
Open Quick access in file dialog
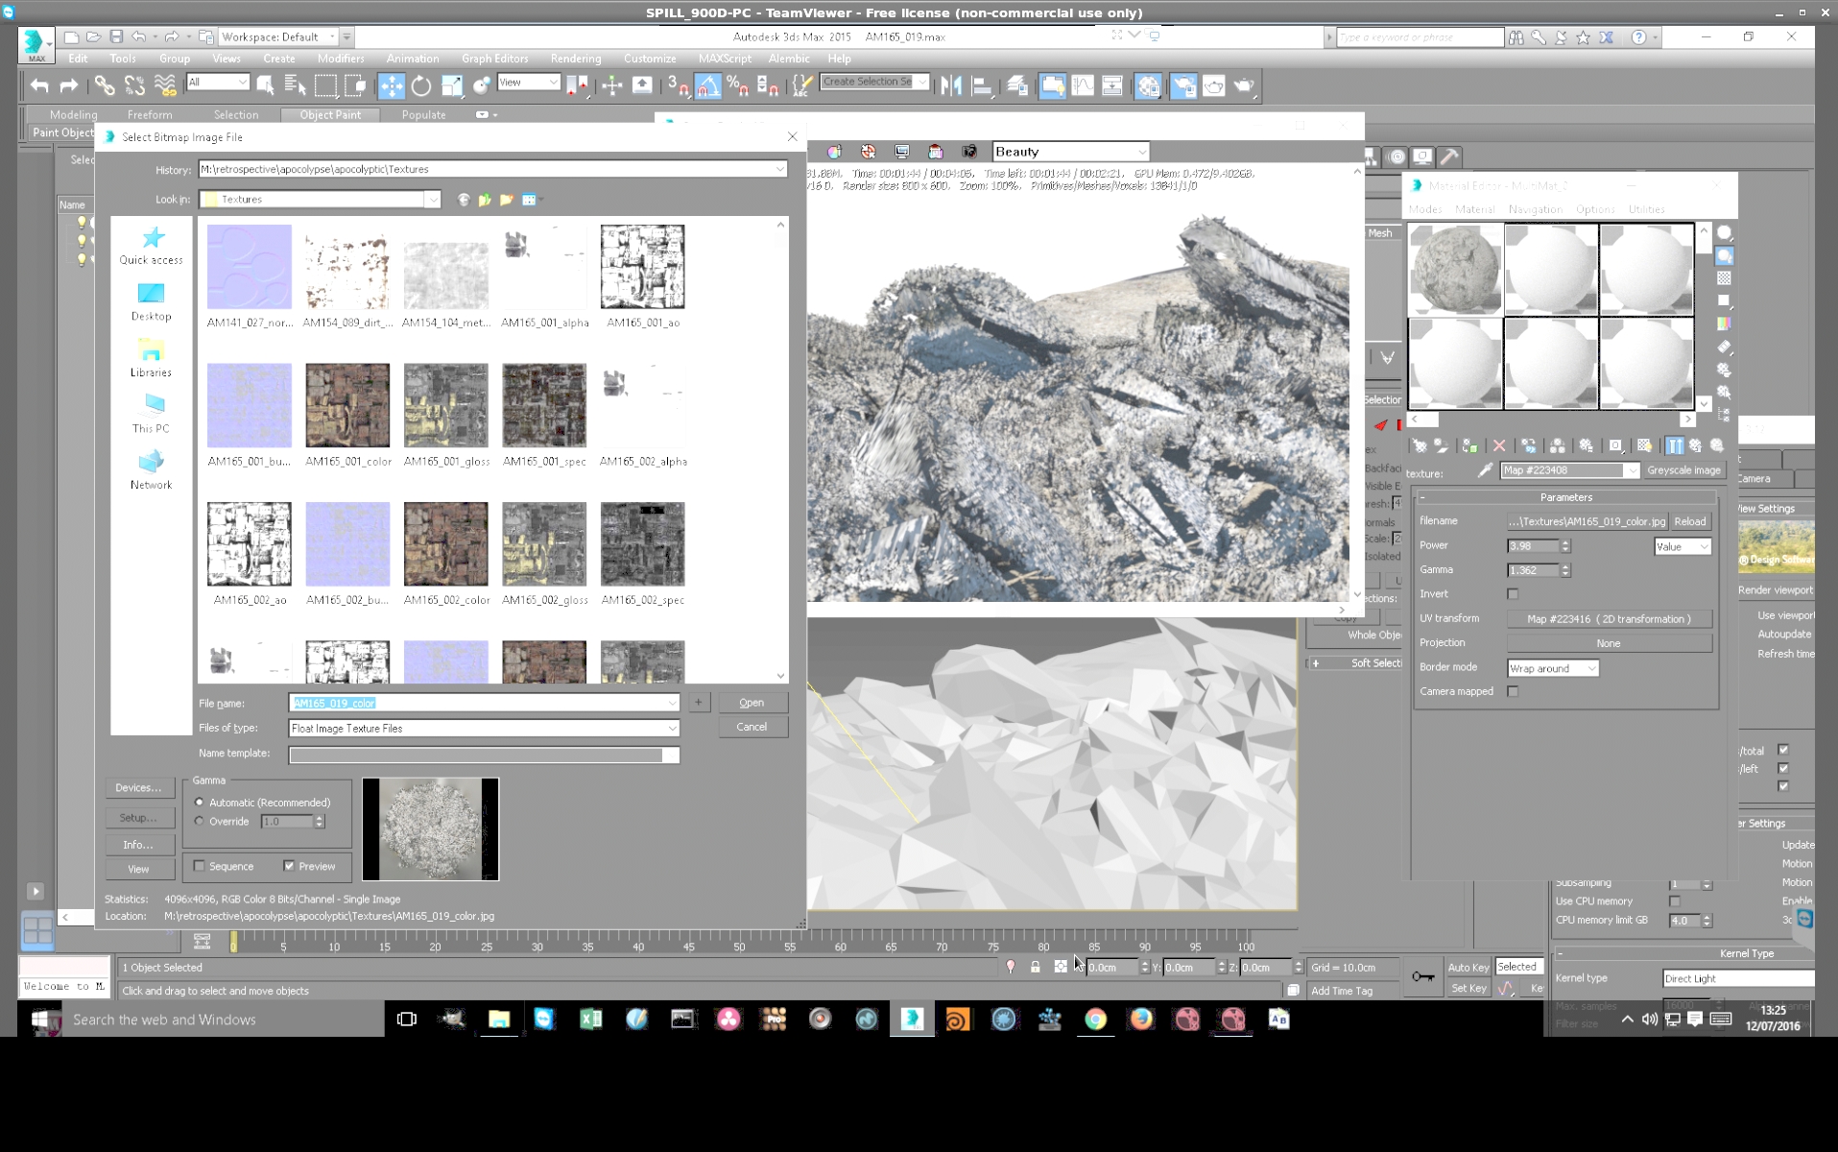coord(152,246)
